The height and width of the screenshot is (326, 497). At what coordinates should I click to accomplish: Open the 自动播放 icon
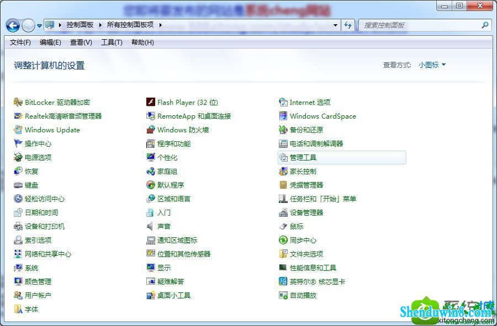[x=283, y=295]
